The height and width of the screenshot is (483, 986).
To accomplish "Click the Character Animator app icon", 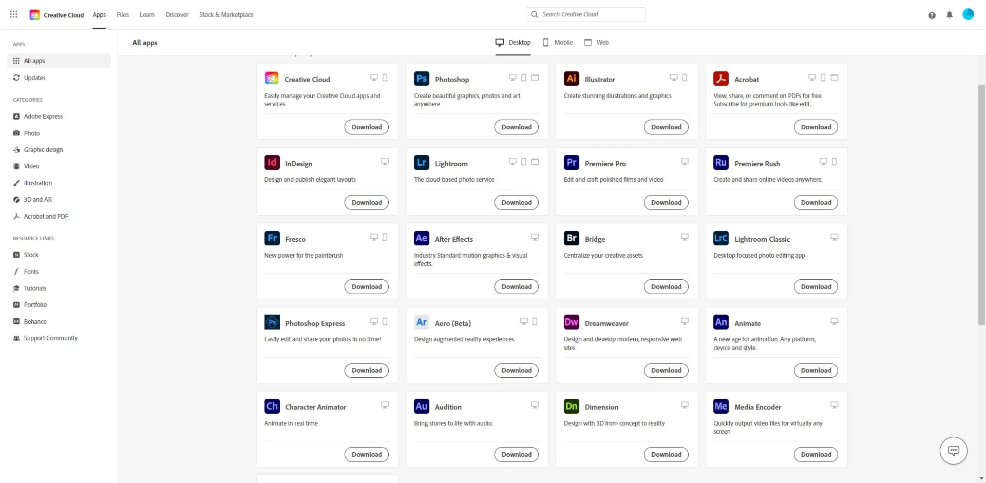I will [272, 406].
